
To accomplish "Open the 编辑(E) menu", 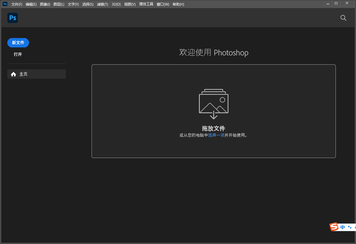I will pyautogui.click(x=31, y=4).
